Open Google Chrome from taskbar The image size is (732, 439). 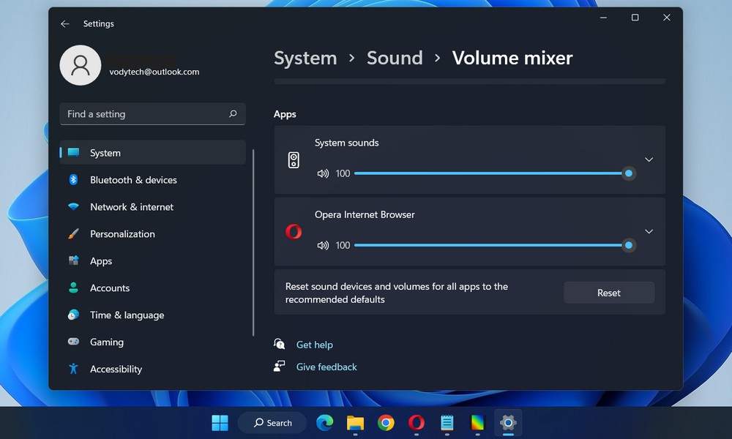[x=386, y=423]
